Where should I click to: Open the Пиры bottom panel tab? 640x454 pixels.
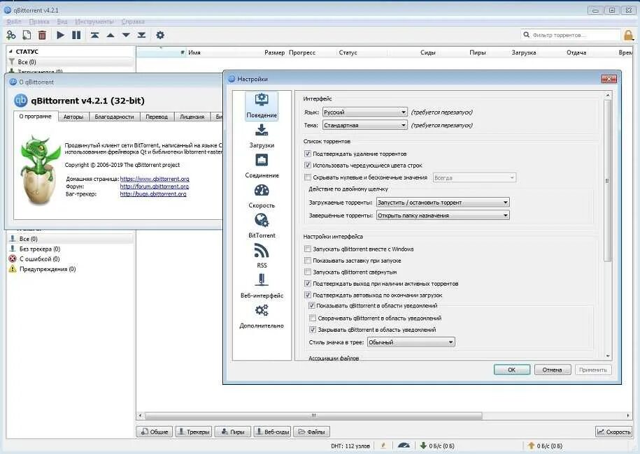pyautogui.click(x=233, y=432)
